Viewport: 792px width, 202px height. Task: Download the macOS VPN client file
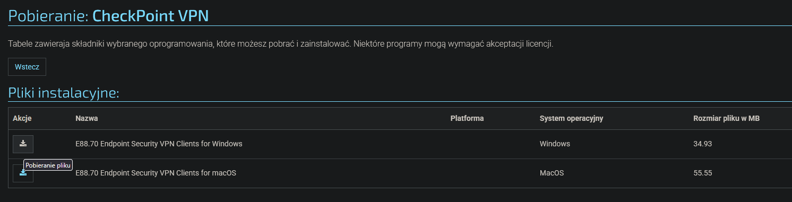click(x=23, y=173)
